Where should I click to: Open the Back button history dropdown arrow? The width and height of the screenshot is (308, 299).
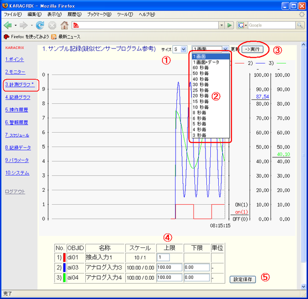pos(15,26)
